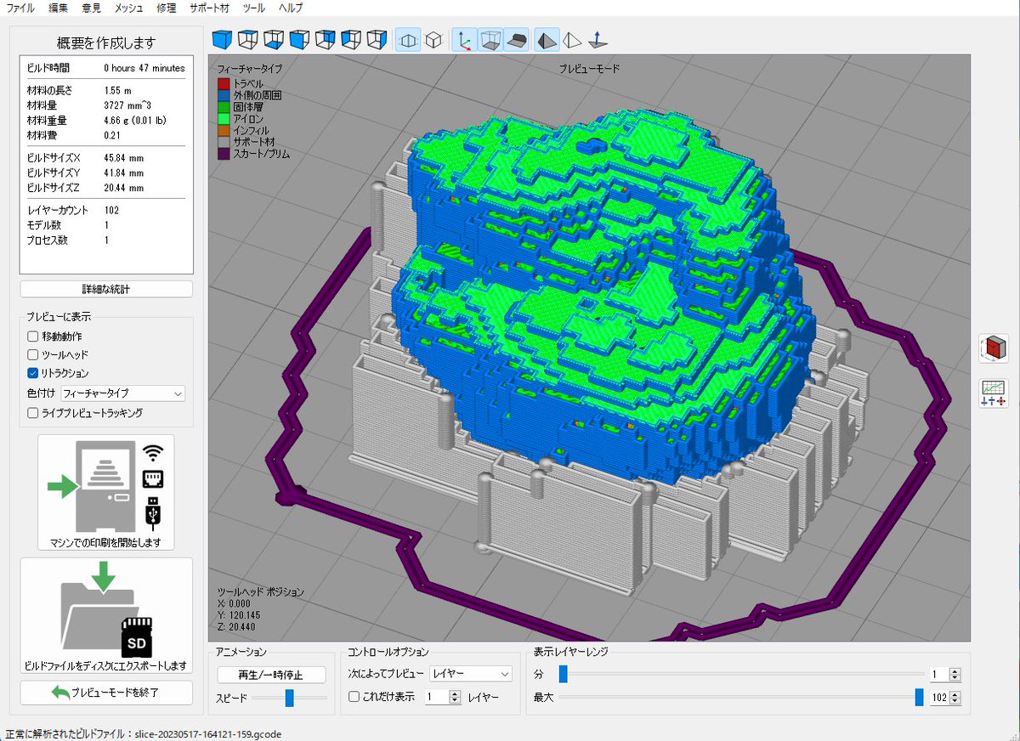Viewport: 1020px width, 741px height.
Task: Click プレビューモードを終了 button
Action: tap(106, 693)
